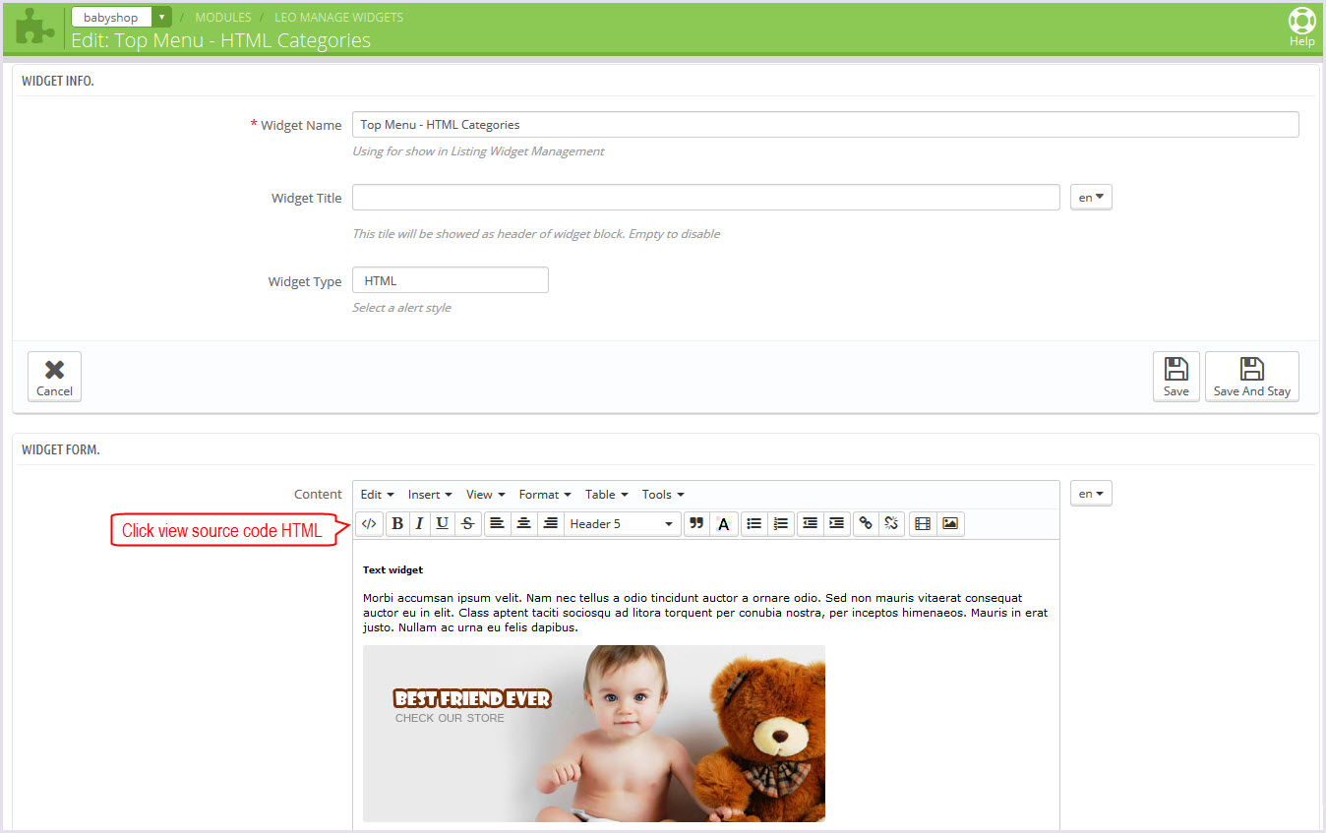Decrease indent of paragraph

[x=810, y=524]
